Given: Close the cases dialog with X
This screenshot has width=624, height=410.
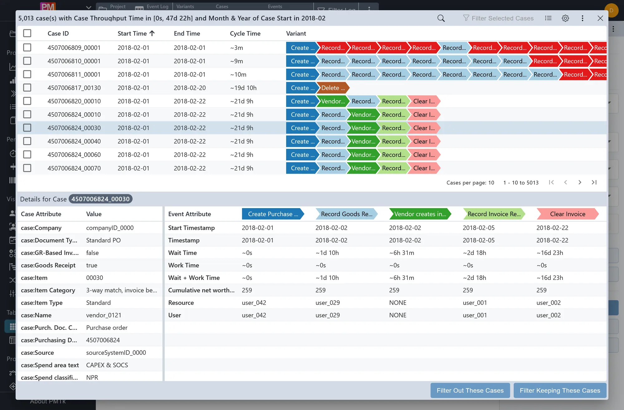Looking at the screenshot, I should (600, 18).
